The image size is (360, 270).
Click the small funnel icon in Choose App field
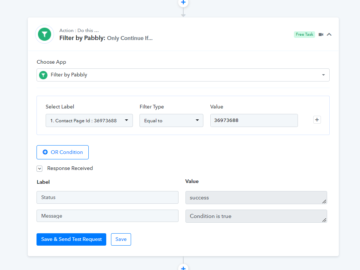point(43,75)
